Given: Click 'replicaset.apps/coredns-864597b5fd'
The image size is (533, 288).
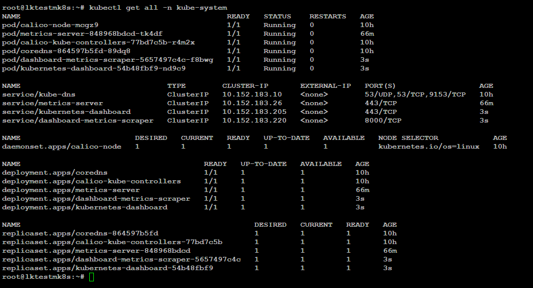Looking at the screenshot, I should [x=80, y=233].
